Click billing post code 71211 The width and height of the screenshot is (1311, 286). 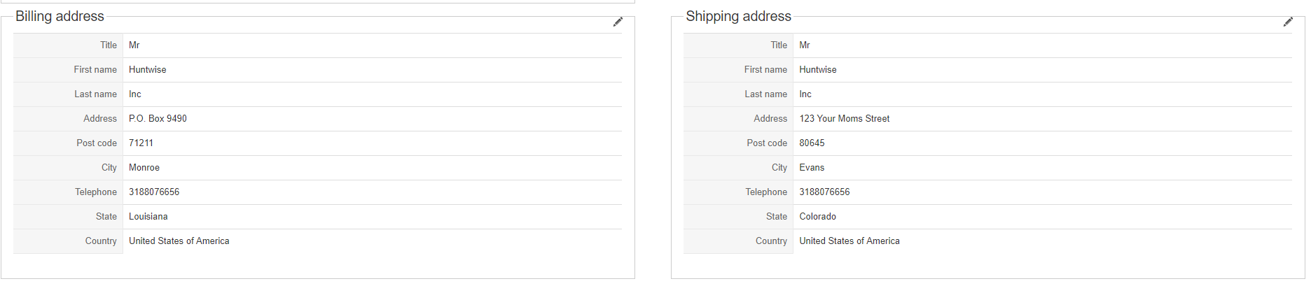141,143
